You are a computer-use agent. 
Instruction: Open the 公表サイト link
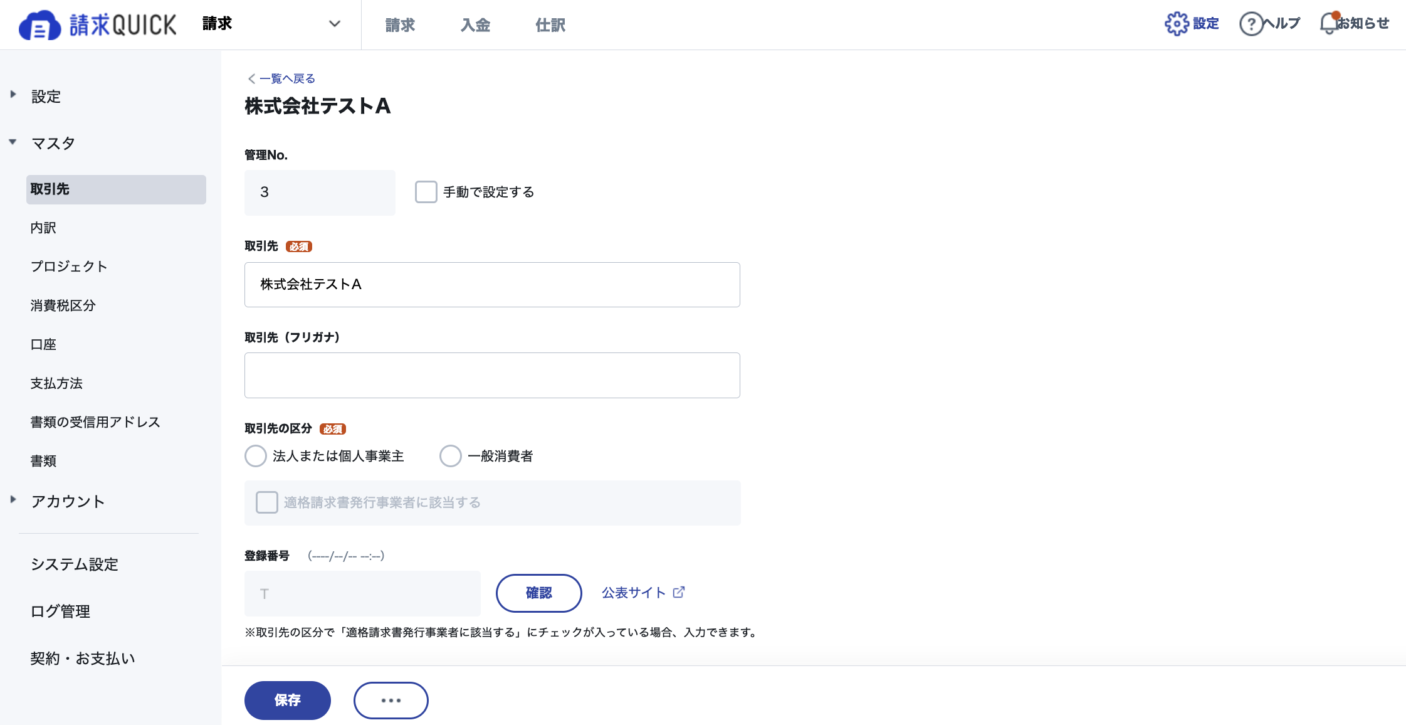click(x=634, y=593)
